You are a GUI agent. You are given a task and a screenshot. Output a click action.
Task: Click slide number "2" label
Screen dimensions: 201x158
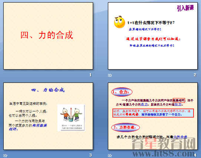coord(195,75)
